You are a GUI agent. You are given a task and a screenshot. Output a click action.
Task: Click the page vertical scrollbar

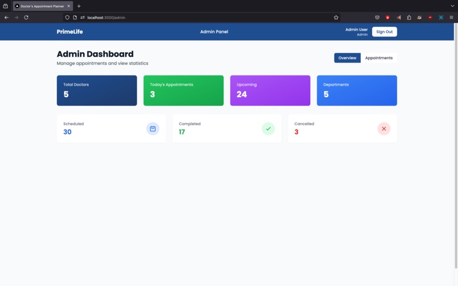[456, 146]
